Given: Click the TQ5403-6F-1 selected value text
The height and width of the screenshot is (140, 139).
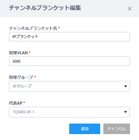Looking at the screenshot, I should 24,112.
